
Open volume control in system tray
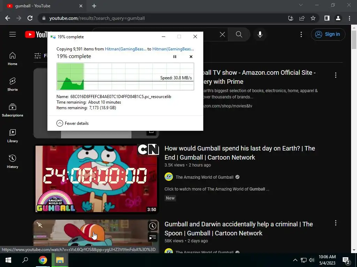(x=312, y=260)
